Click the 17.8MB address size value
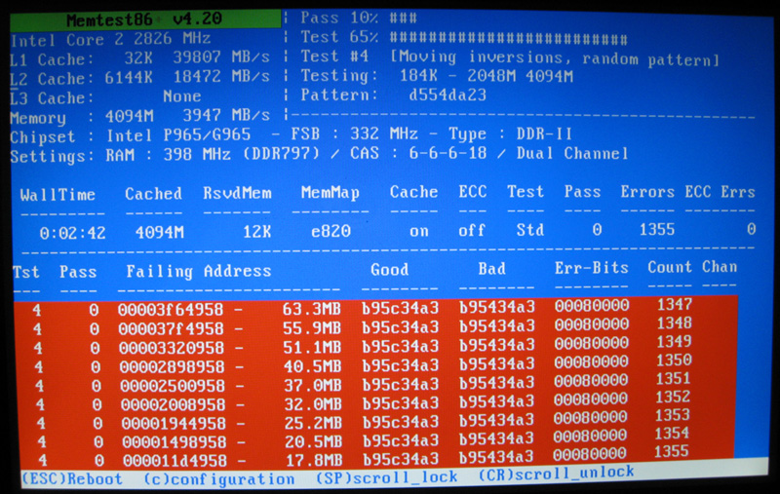Screen dimensions: 780x494 (315, 460)
